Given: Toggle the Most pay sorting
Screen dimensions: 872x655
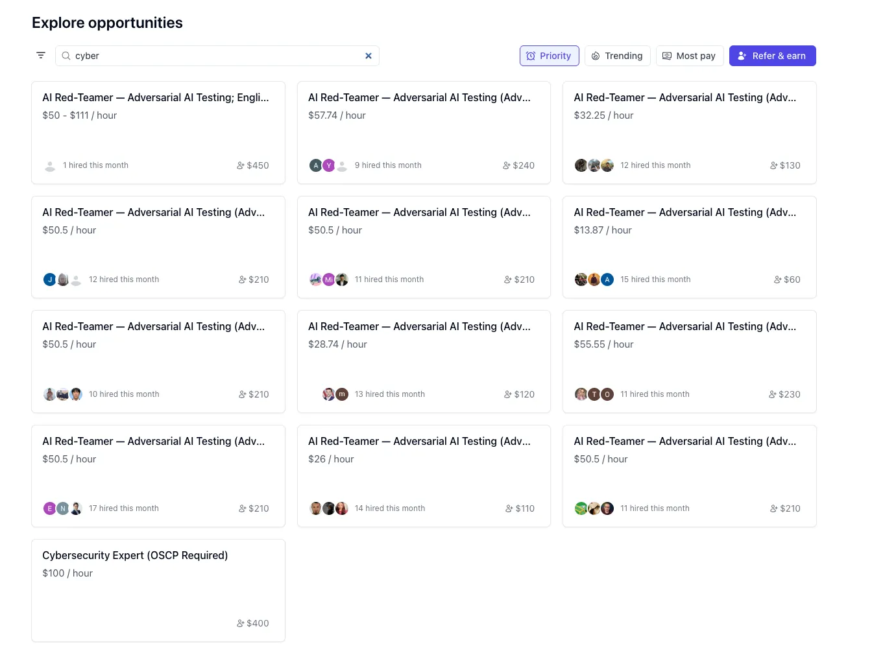Looking at the screenshot, I should click(690, 56).
